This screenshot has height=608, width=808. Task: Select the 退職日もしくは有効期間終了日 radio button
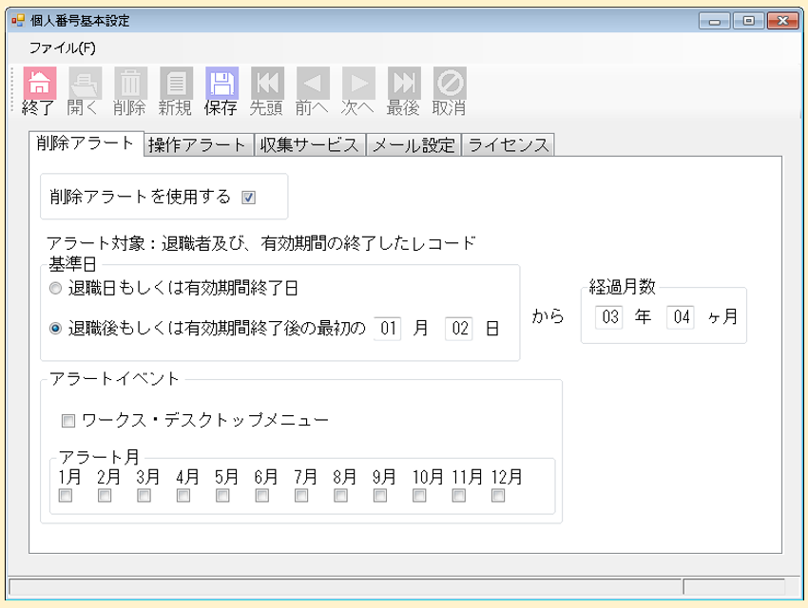55,292
